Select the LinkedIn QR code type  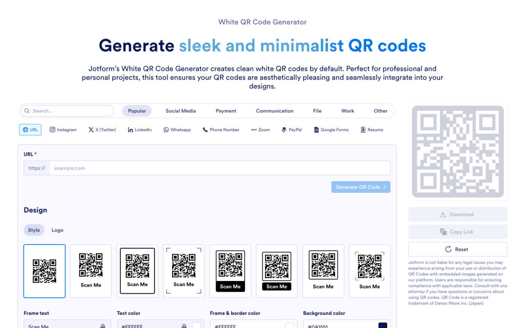point(140,130)
